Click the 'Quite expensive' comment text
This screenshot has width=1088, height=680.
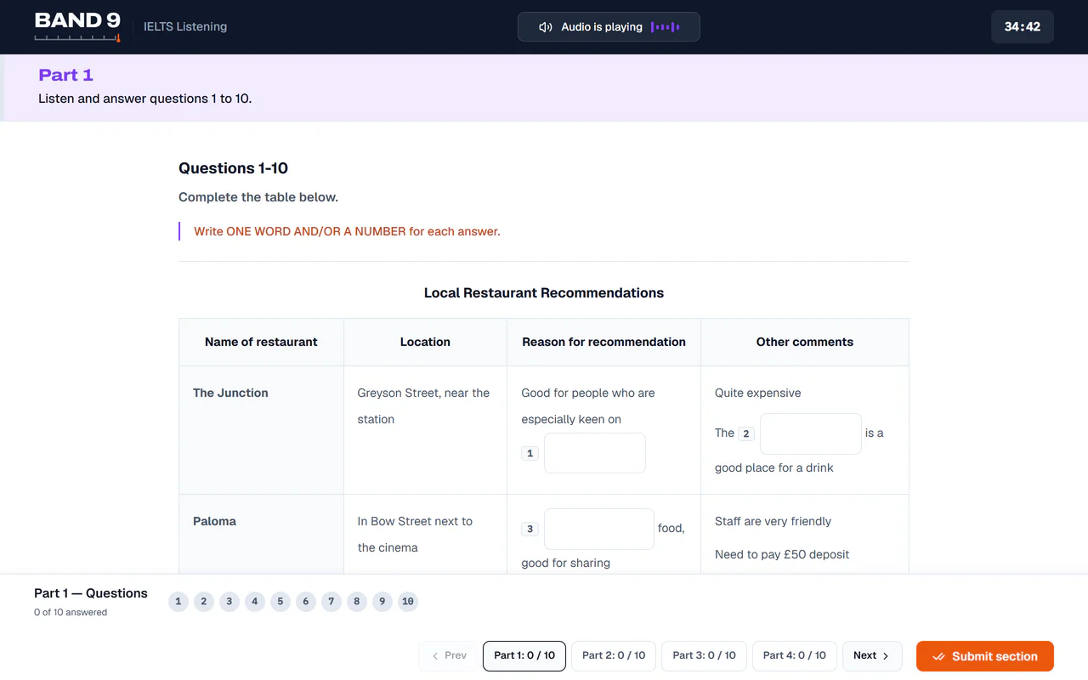[x=758, y=394]
